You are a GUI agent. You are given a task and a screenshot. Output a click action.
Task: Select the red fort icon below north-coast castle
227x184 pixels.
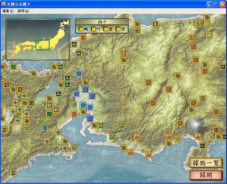pos(137,31)
